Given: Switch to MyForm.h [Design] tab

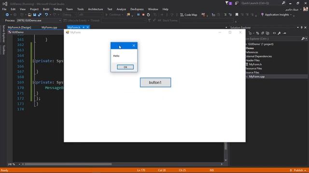Looking at the screenshot, I should [x=19, y=27].
